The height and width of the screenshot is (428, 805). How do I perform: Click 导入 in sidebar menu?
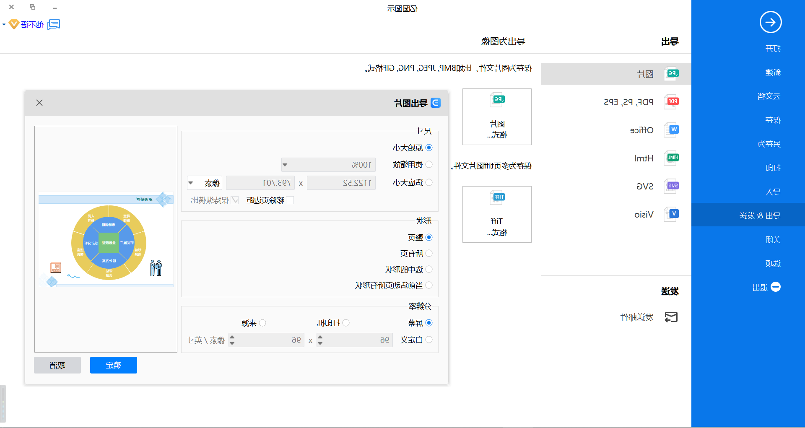click(773, 192)
